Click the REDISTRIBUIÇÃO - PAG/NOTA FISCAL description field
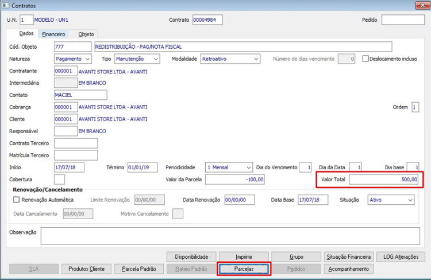431x280 pixels. pyautogui.click(x=243, y=46)
